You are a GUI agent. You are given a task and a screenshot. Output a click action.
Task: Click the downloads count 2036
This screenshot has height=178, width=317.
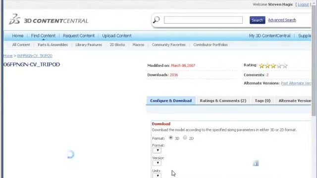click(174, 75)
